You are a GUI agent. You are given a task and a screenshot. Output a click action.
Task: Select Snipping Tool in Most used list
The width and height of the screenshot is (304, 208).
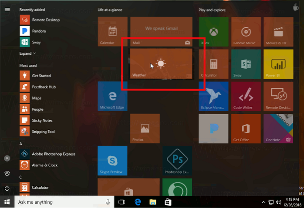click(x=43, y=132)
